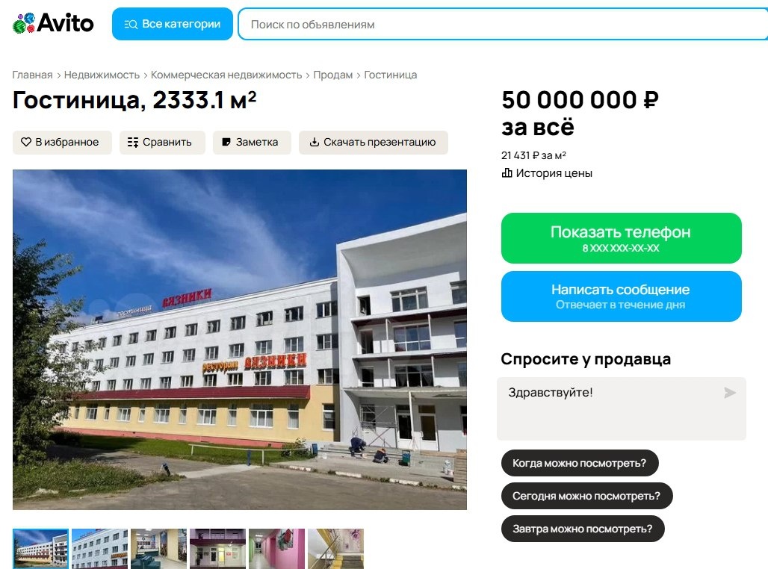768x569 pixels.
Task: Send message with the arrow icon
Action: (730, 393)
